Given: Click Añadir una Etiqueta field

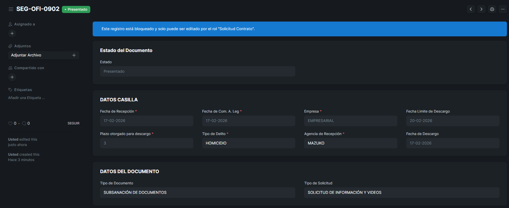Looking at the screenshot, I should pyautogui.click(x=27, y=98).
